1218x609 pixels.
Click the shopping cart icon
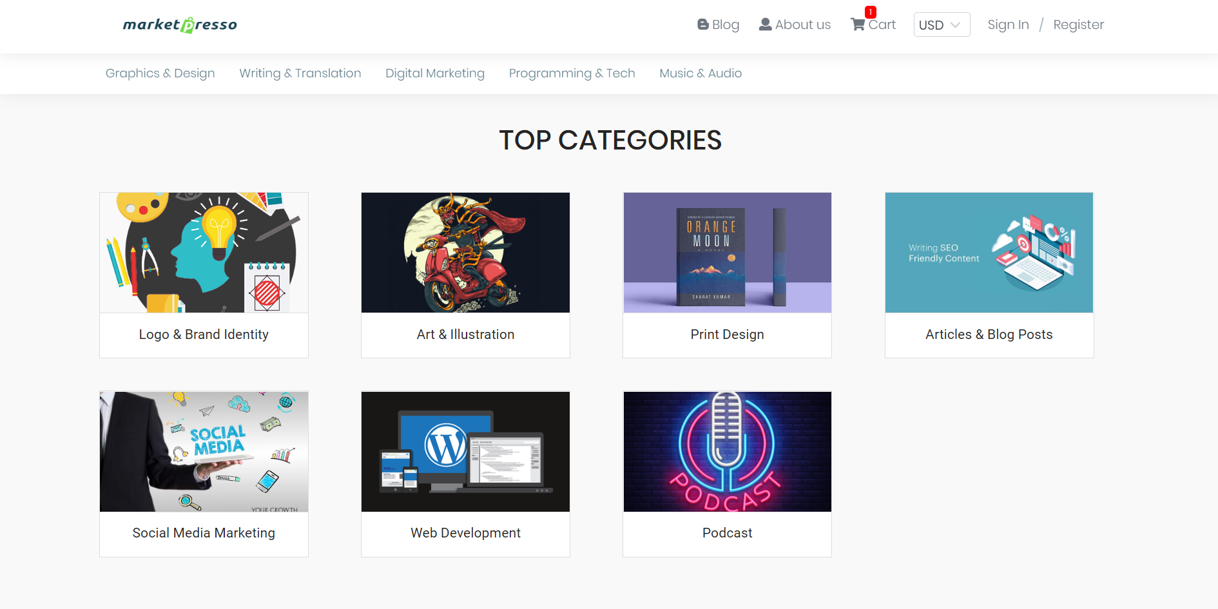tap(858, 24)
